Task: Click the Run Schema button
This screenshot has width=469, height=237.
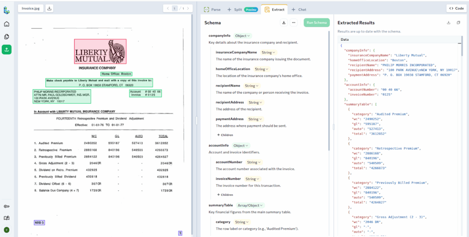Action: pos(316,22)
